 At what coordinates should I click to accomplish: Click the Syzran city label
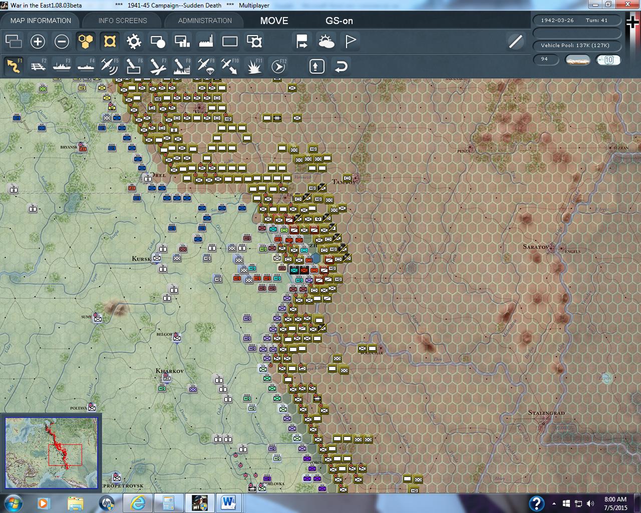tap(621, 148)
